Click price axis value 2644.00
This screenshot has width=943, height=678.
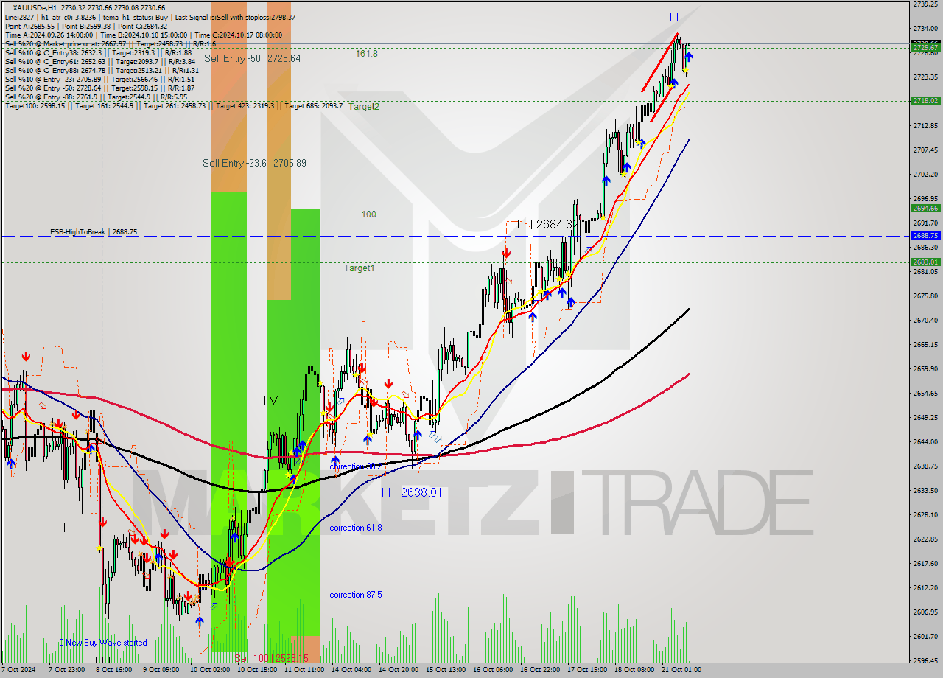tap(925, 441)
